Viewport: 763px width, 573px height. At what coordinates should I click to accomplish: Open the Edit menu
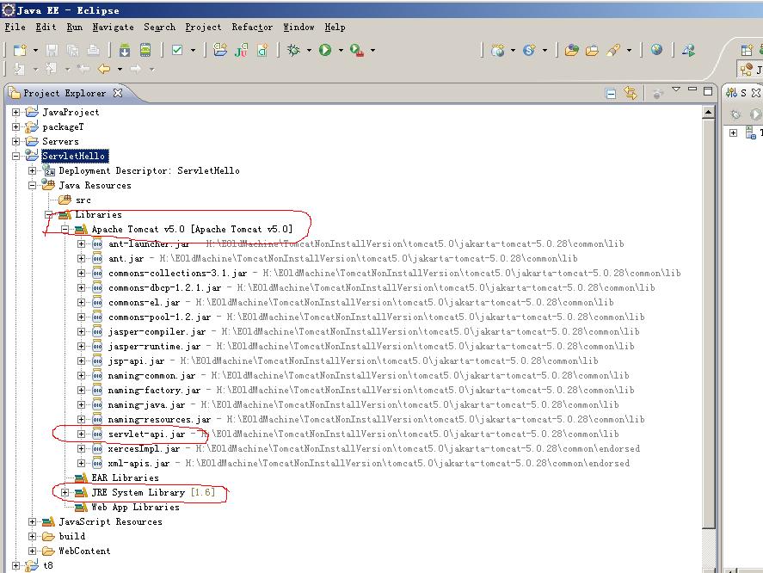(x=46, y=28)
